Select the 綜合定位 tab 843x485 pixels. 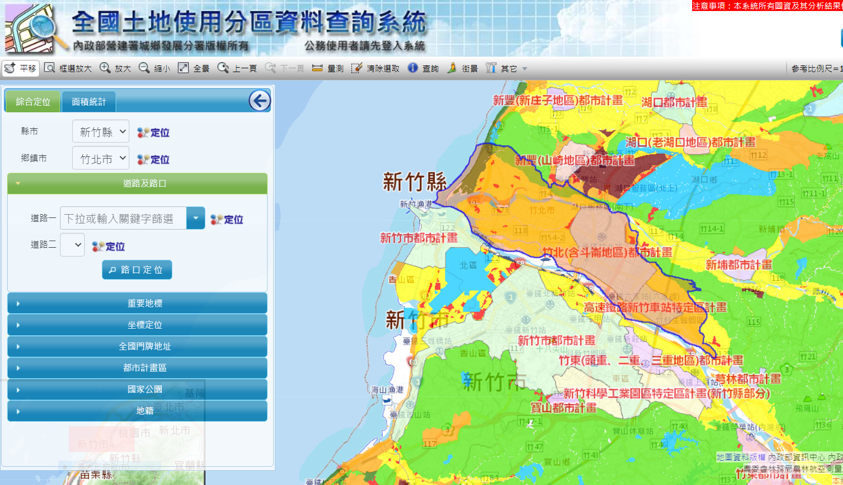tap(33, 102)
